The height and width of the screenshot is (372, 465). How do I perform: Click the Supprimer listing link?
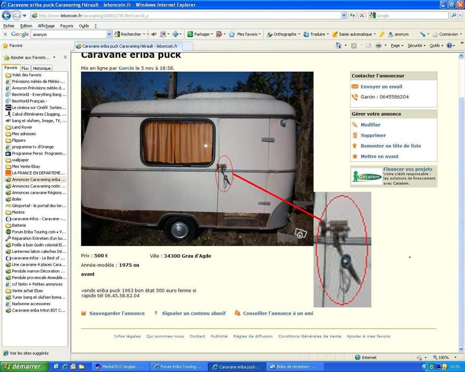tap(373, 135)
